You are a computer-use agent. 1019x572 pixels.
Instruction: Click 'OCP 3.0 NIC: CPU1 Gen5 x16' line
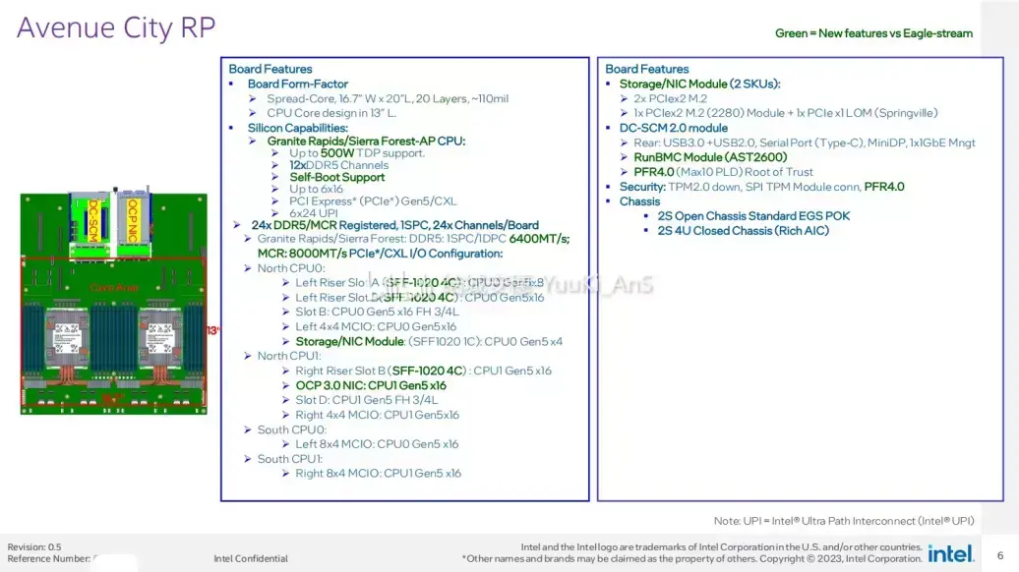pos(371,385)
